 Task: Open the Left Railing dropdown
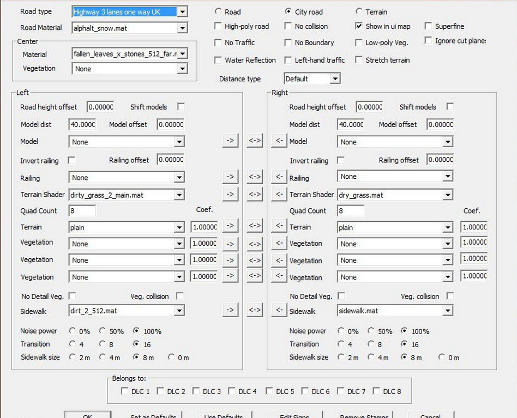pos(179,178)
